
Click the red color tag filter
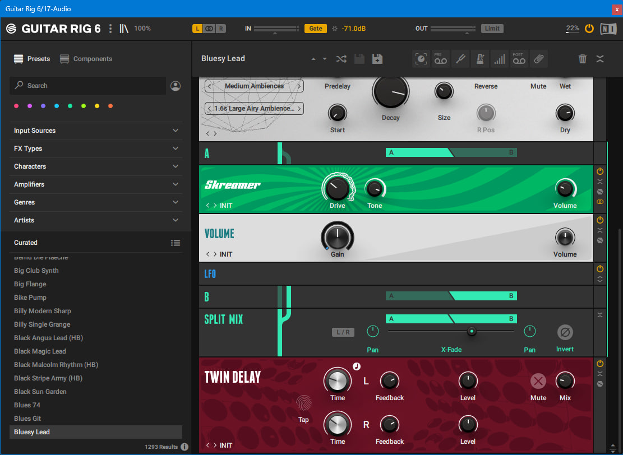(16, 106)
